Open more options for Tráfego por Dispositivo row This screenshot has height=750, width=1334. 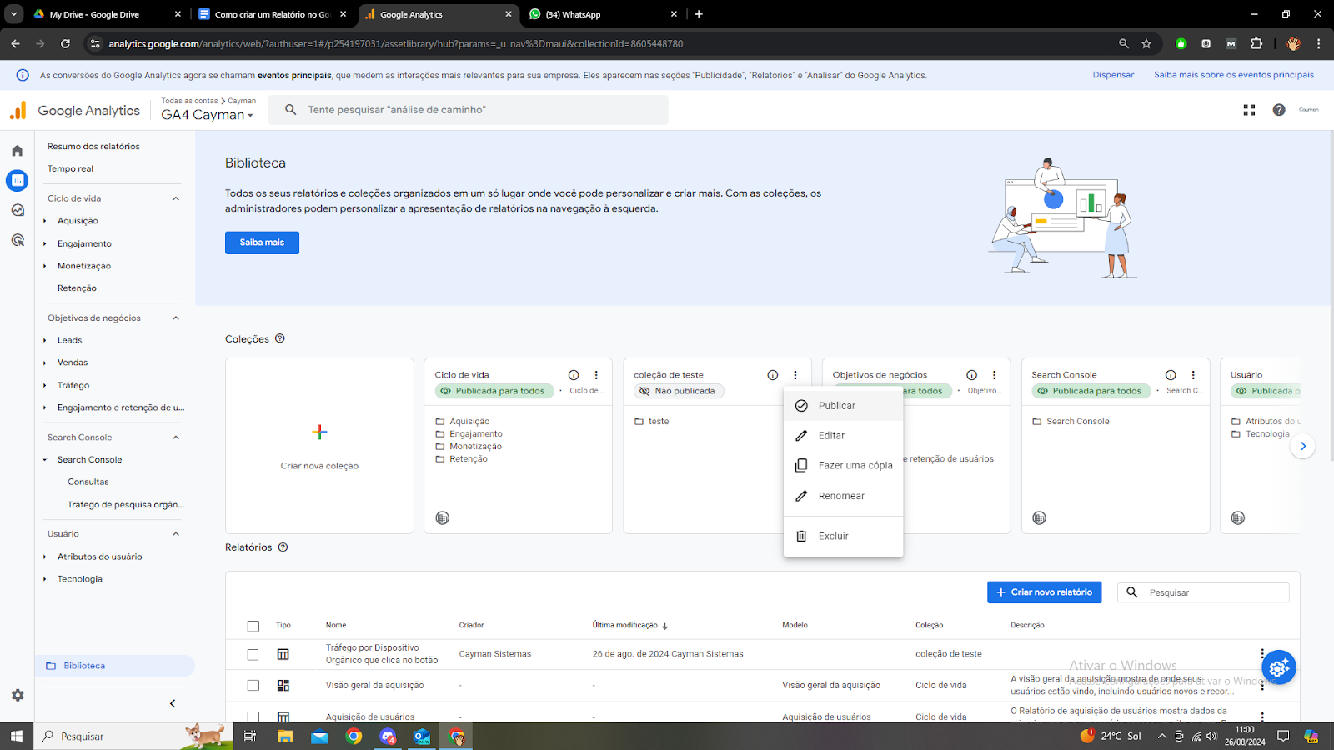pos(1262,654)
